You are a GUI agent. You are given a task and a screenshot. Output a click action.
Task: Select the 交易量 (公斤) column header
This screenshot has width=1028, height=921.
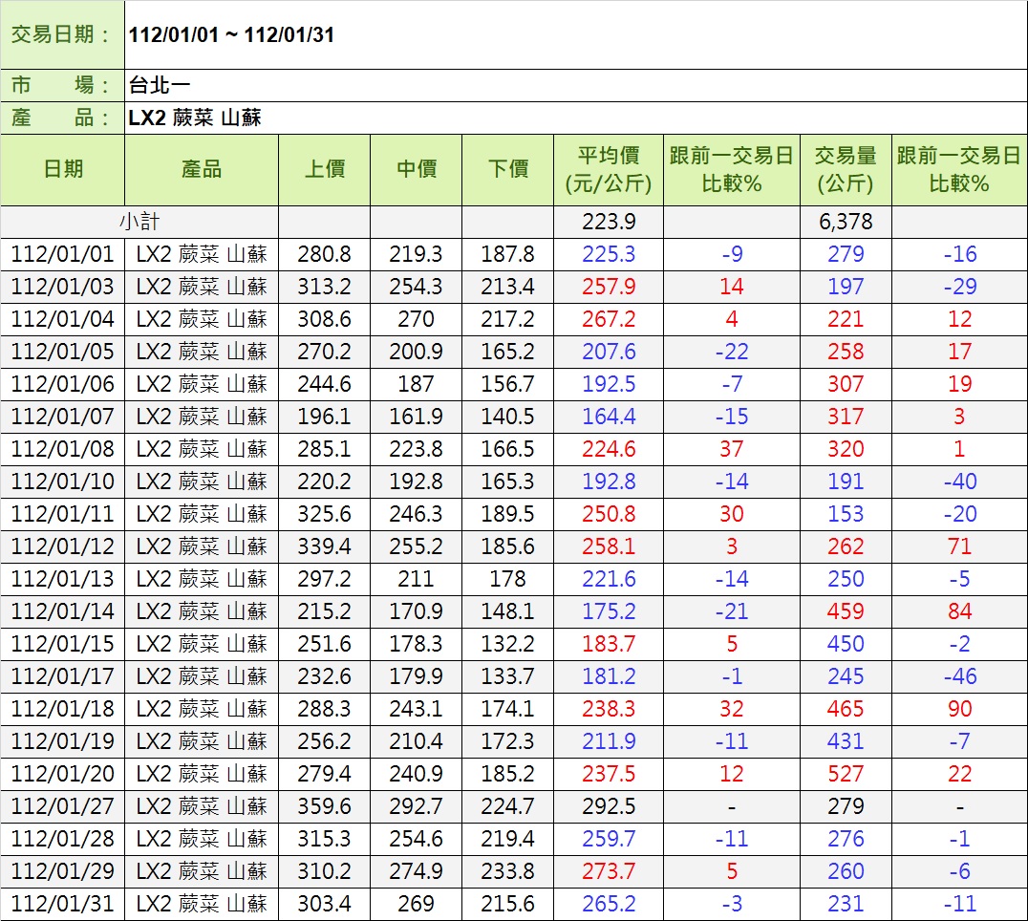846,169
